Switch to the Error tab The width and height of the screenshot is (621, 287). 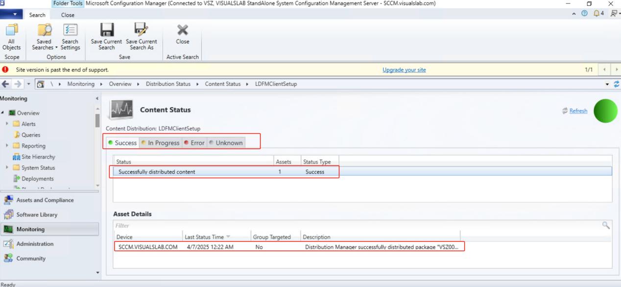[x=194, y=143]
